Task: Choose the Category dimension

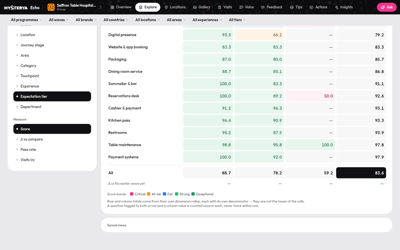Action: [52, 65]
